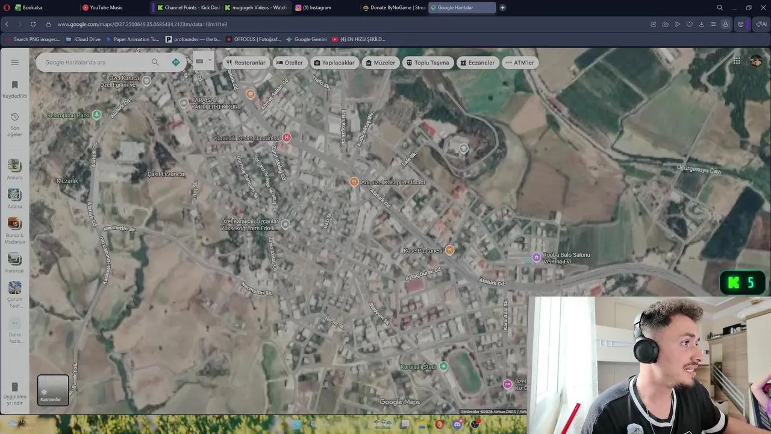Open the Çorum Saat recent place
This screenshot has height=434, width=771.
click(14, 295)
